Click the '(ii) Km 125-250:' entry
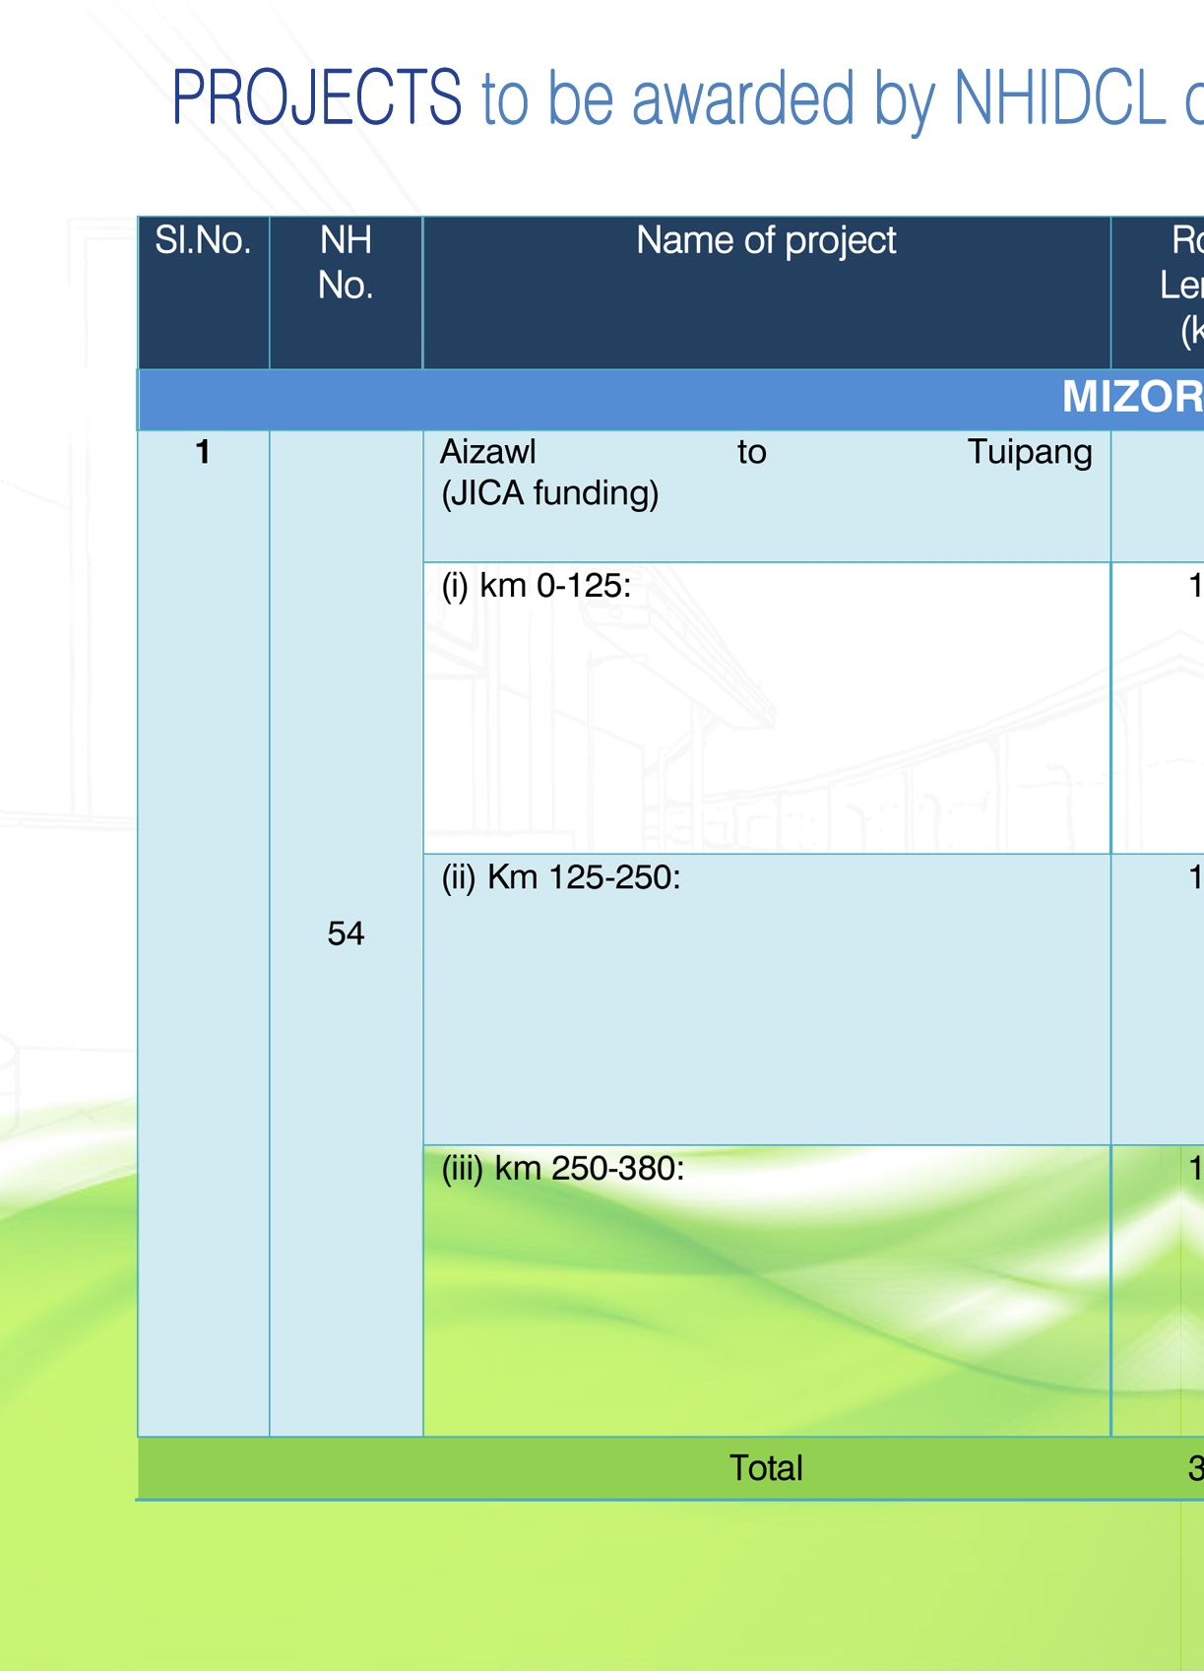 pyautogui.click(x=561, y=877)
